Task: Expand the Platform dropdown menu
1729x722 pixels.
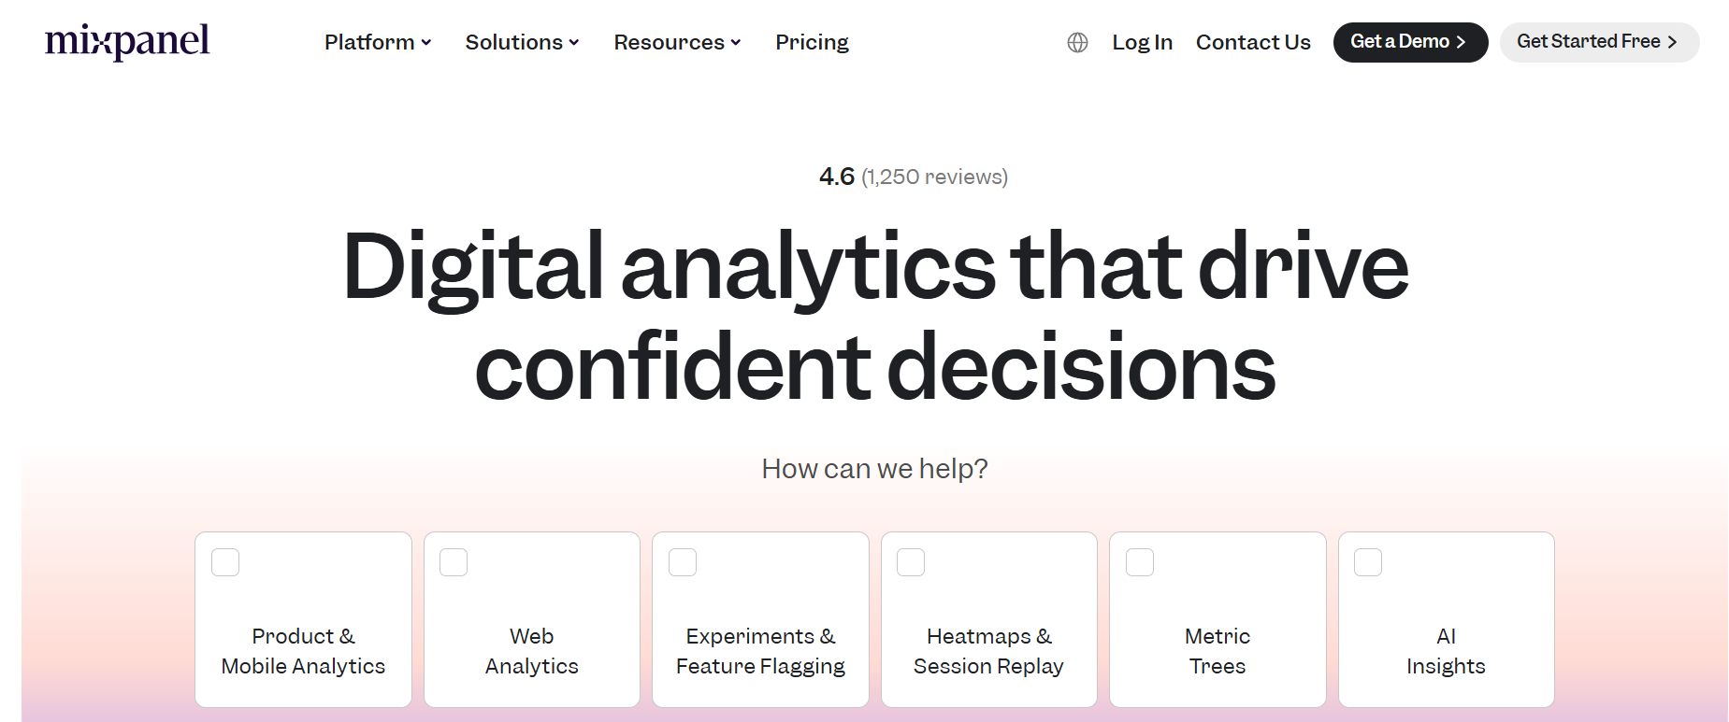Action: pyautogui.click(x=378, y=42)
